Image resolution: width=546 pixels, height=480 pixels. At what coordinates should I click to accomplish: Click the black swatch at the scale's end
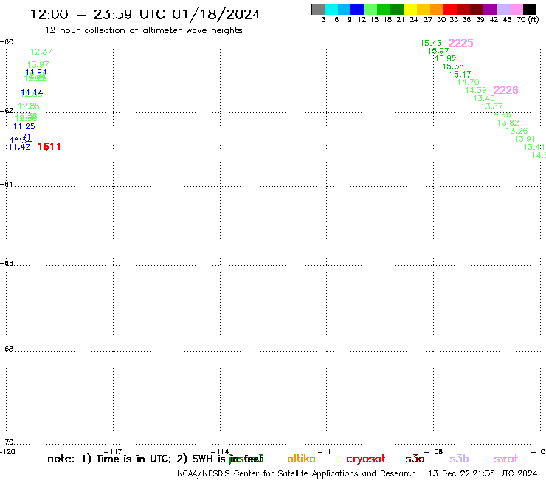(x=530, y=9)
